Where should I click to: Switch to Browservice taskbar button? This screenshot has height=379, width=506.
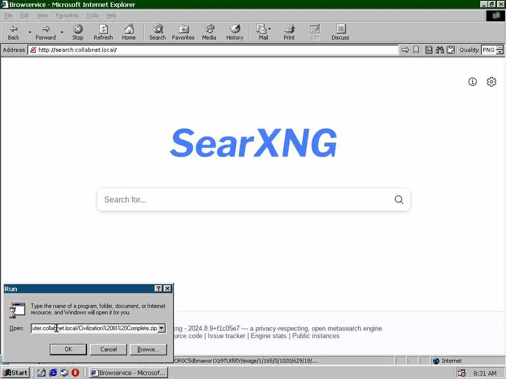tap(128, 373)
